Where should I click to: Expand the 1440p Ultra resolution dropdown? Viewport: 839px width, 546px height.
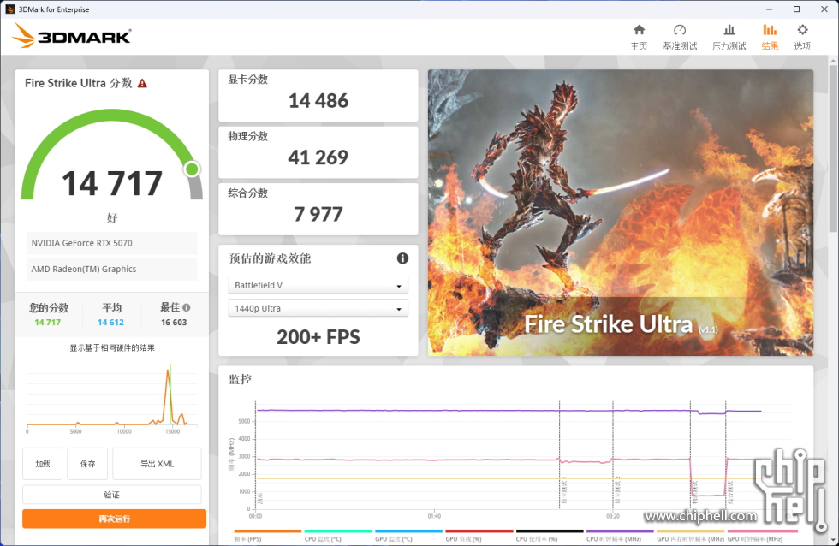point(318,309)
